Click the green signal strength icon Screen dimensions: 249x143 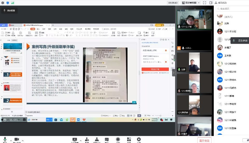pos(13,3)
